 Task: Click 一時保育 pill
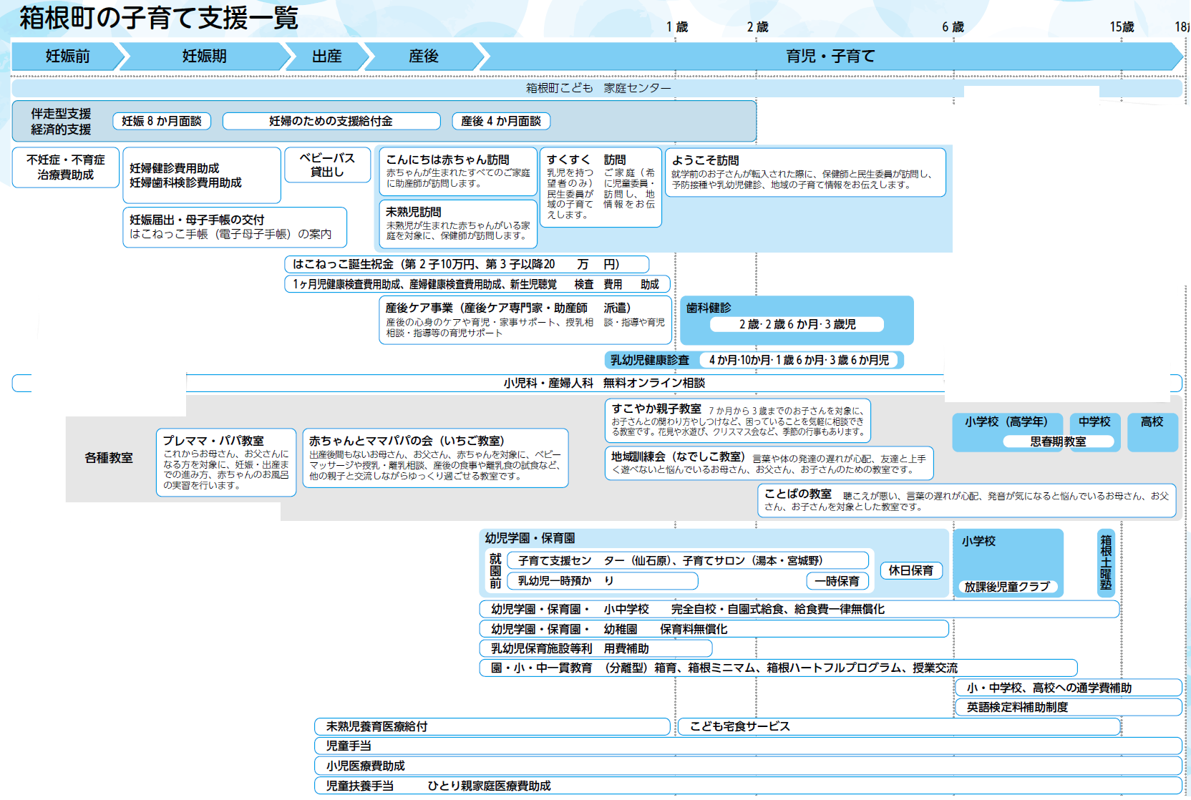point(837,581)
